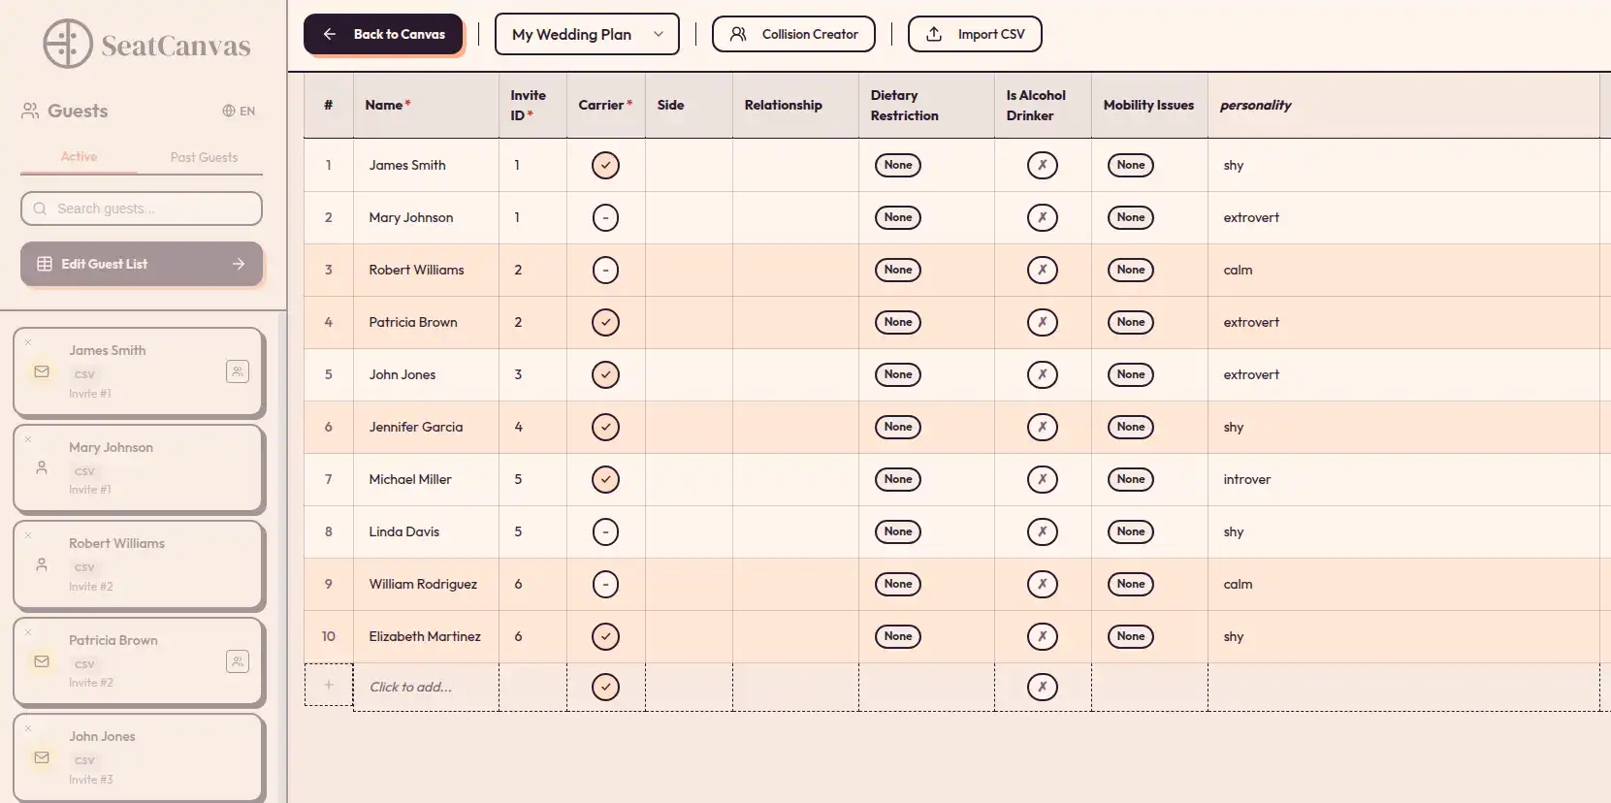The image size is (1611, 803).
Task: Click the X icon on Patricia Brown card
Action: 28,631
